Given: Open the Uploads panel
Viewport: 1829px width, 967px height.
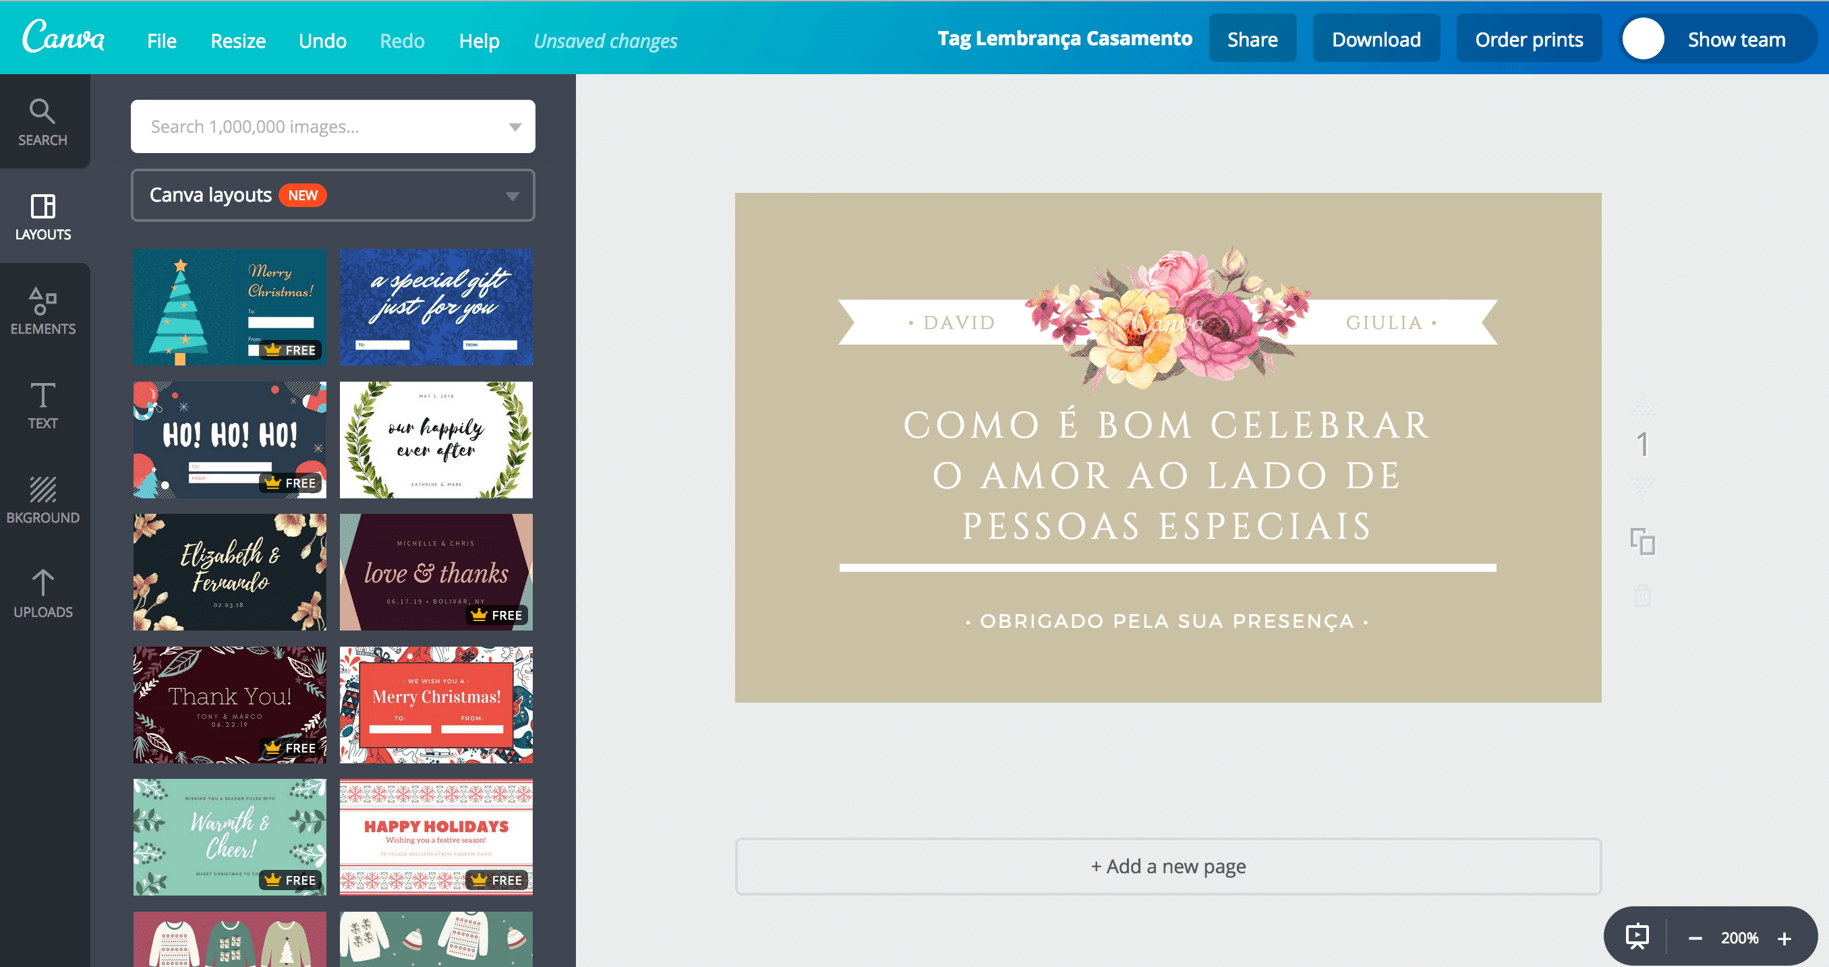Looking at the screenshot, I should [x=42, y=594].
